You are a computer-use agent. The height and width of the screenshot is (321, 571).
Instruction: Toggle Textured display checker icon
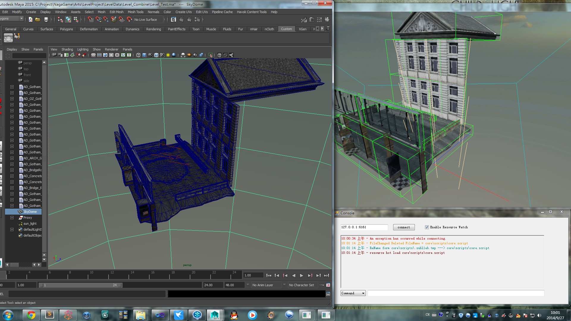tap(162, 55)
